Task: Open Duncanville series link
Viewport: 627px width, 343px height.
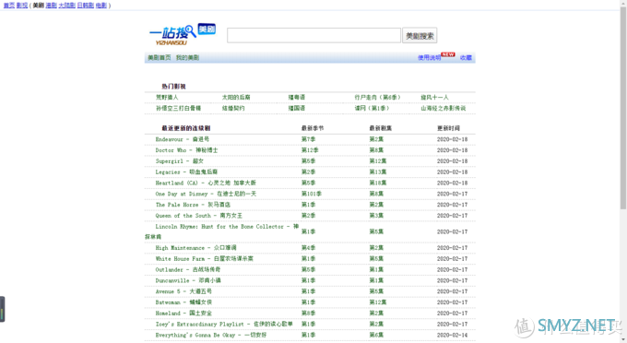Action: (x=188, y=280)
